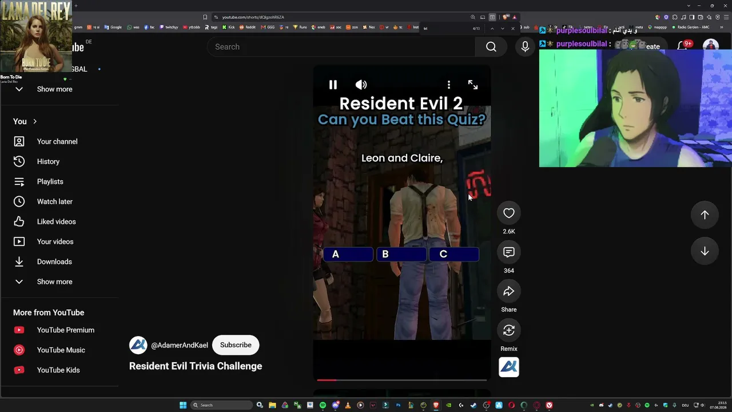
Task: Open YouTube Kids link
Action: 59,370
